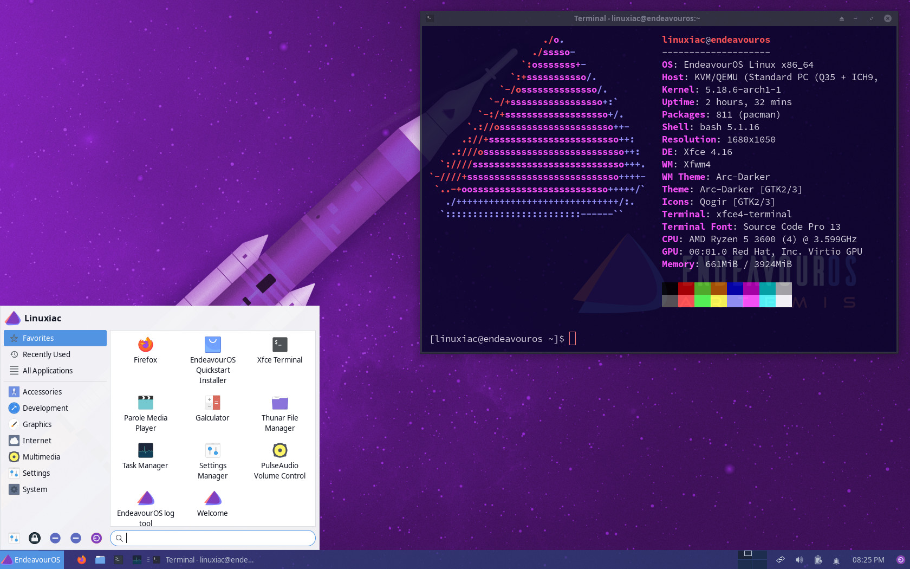Click the 'DE: Xfce 4.16' line

(x=697, y=152)
